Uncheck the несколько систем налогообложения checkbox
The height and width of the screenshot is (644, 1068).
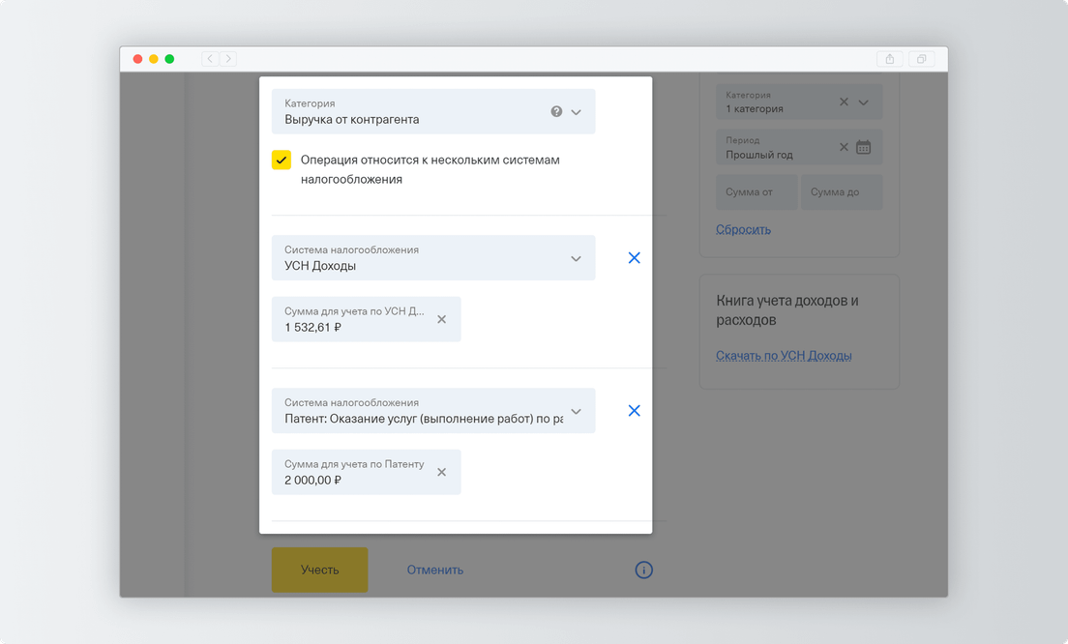pyautogui.click(x=282, y=160)
